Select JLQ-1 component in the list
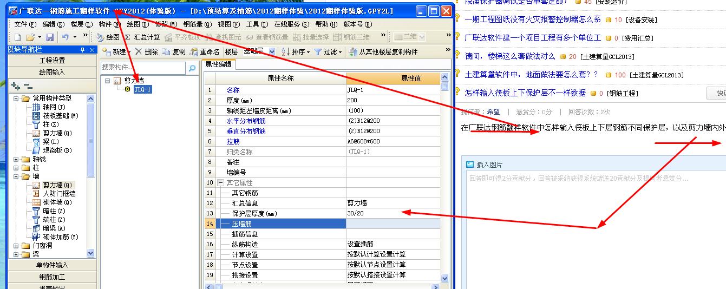Image resolution: width=726 pixels, height=289 pixels. pyautogui.click(x=142, y=89)
